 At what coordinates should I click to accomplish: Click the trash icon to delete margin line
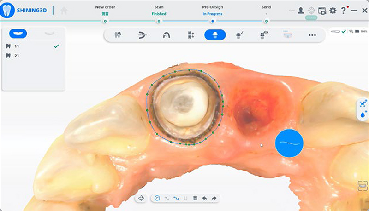click(195, 198)
